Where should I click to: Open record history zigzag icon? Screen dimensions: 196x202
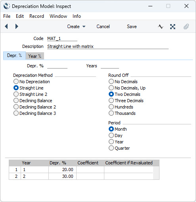161,27
